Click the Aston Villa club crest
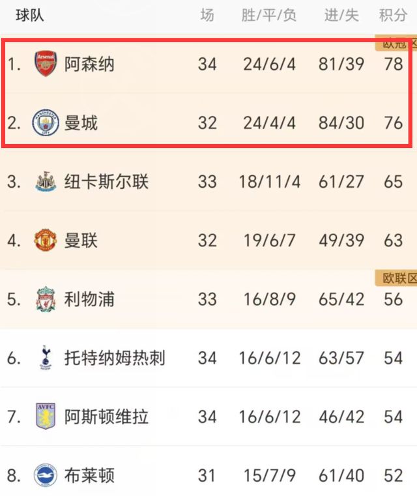This screenshot has height=496, width=417. (46, 416)
